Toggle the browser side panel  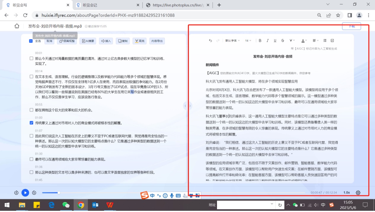click(350, 15)
